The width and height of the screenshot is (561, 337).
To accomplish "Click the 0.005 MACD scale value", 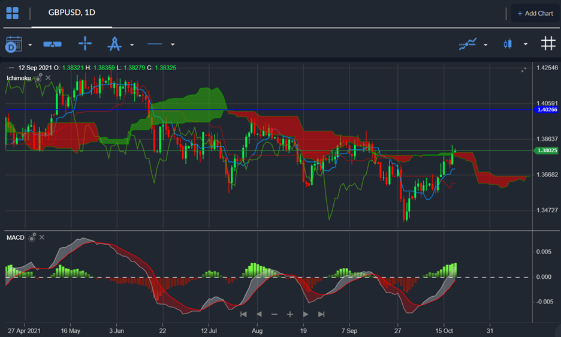I will tap(544, 252).
